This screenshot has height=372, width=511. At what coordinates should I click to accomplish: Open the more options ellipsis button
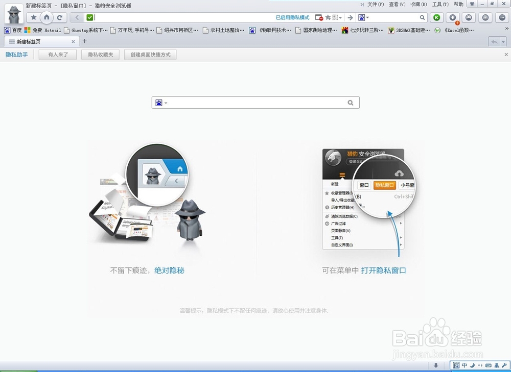coord(502,17)
